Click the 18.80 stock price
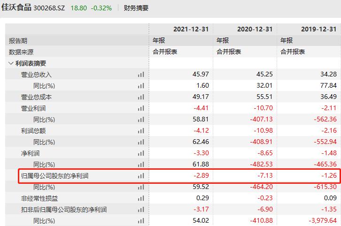This screenshot has height=226, width=341. [79, 8]
